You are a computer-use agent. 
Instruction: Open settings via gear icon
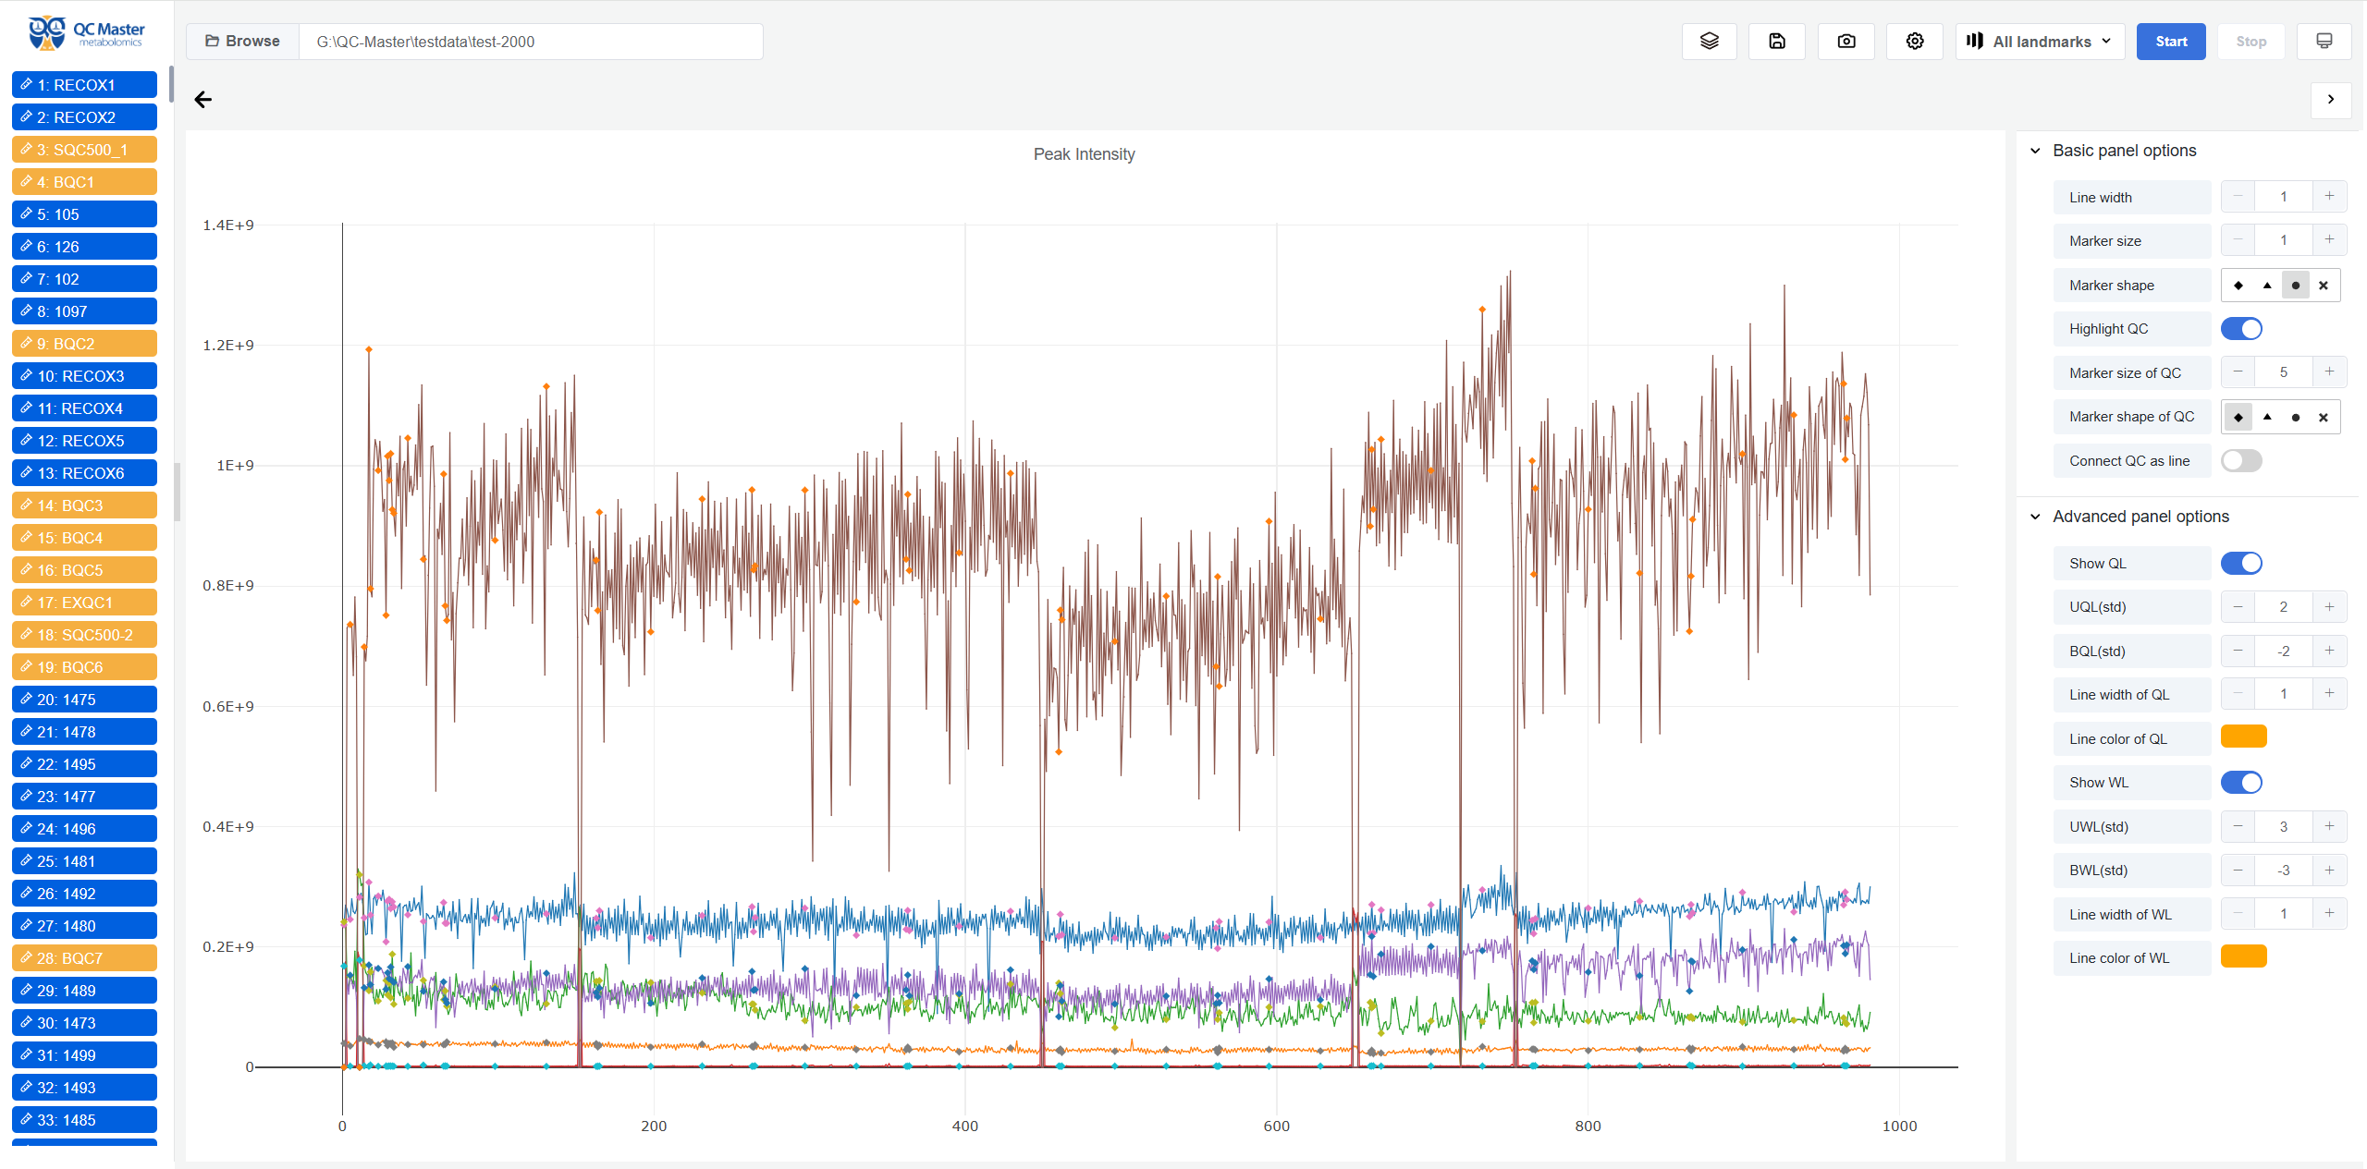1914,42
